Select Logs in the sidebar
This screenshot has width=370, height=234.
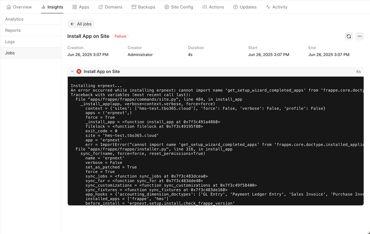[x=10, y=42]
